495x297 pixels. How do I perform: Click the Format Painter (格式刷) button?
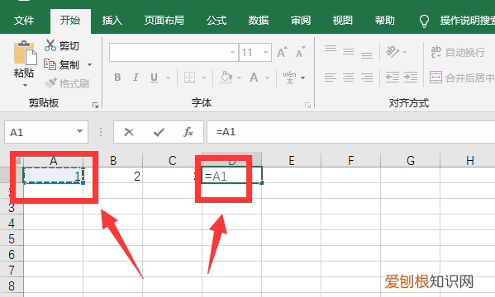pyautogui.click(x=66, y=84)
